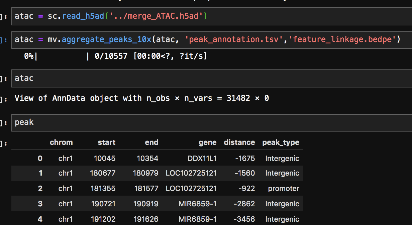This screenshot has width=412, height=225.
Task: Click row index '0' in the table
Action: (x=40, y=158)
